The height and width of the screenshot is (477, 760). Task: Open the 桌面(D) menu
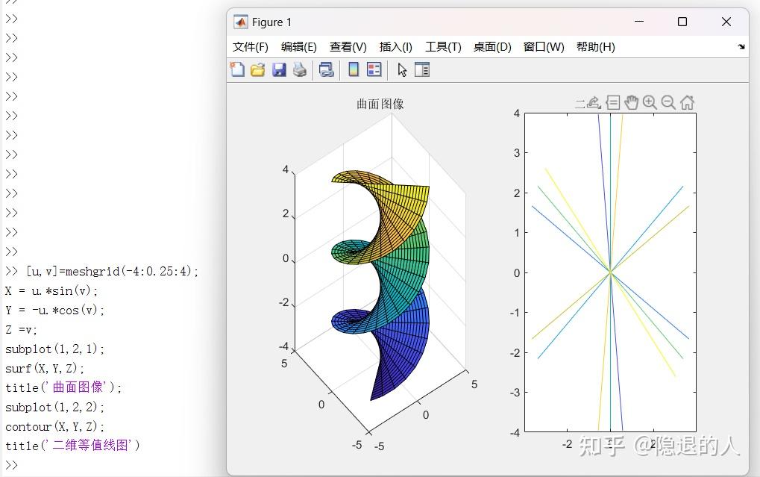coord(492,47)
